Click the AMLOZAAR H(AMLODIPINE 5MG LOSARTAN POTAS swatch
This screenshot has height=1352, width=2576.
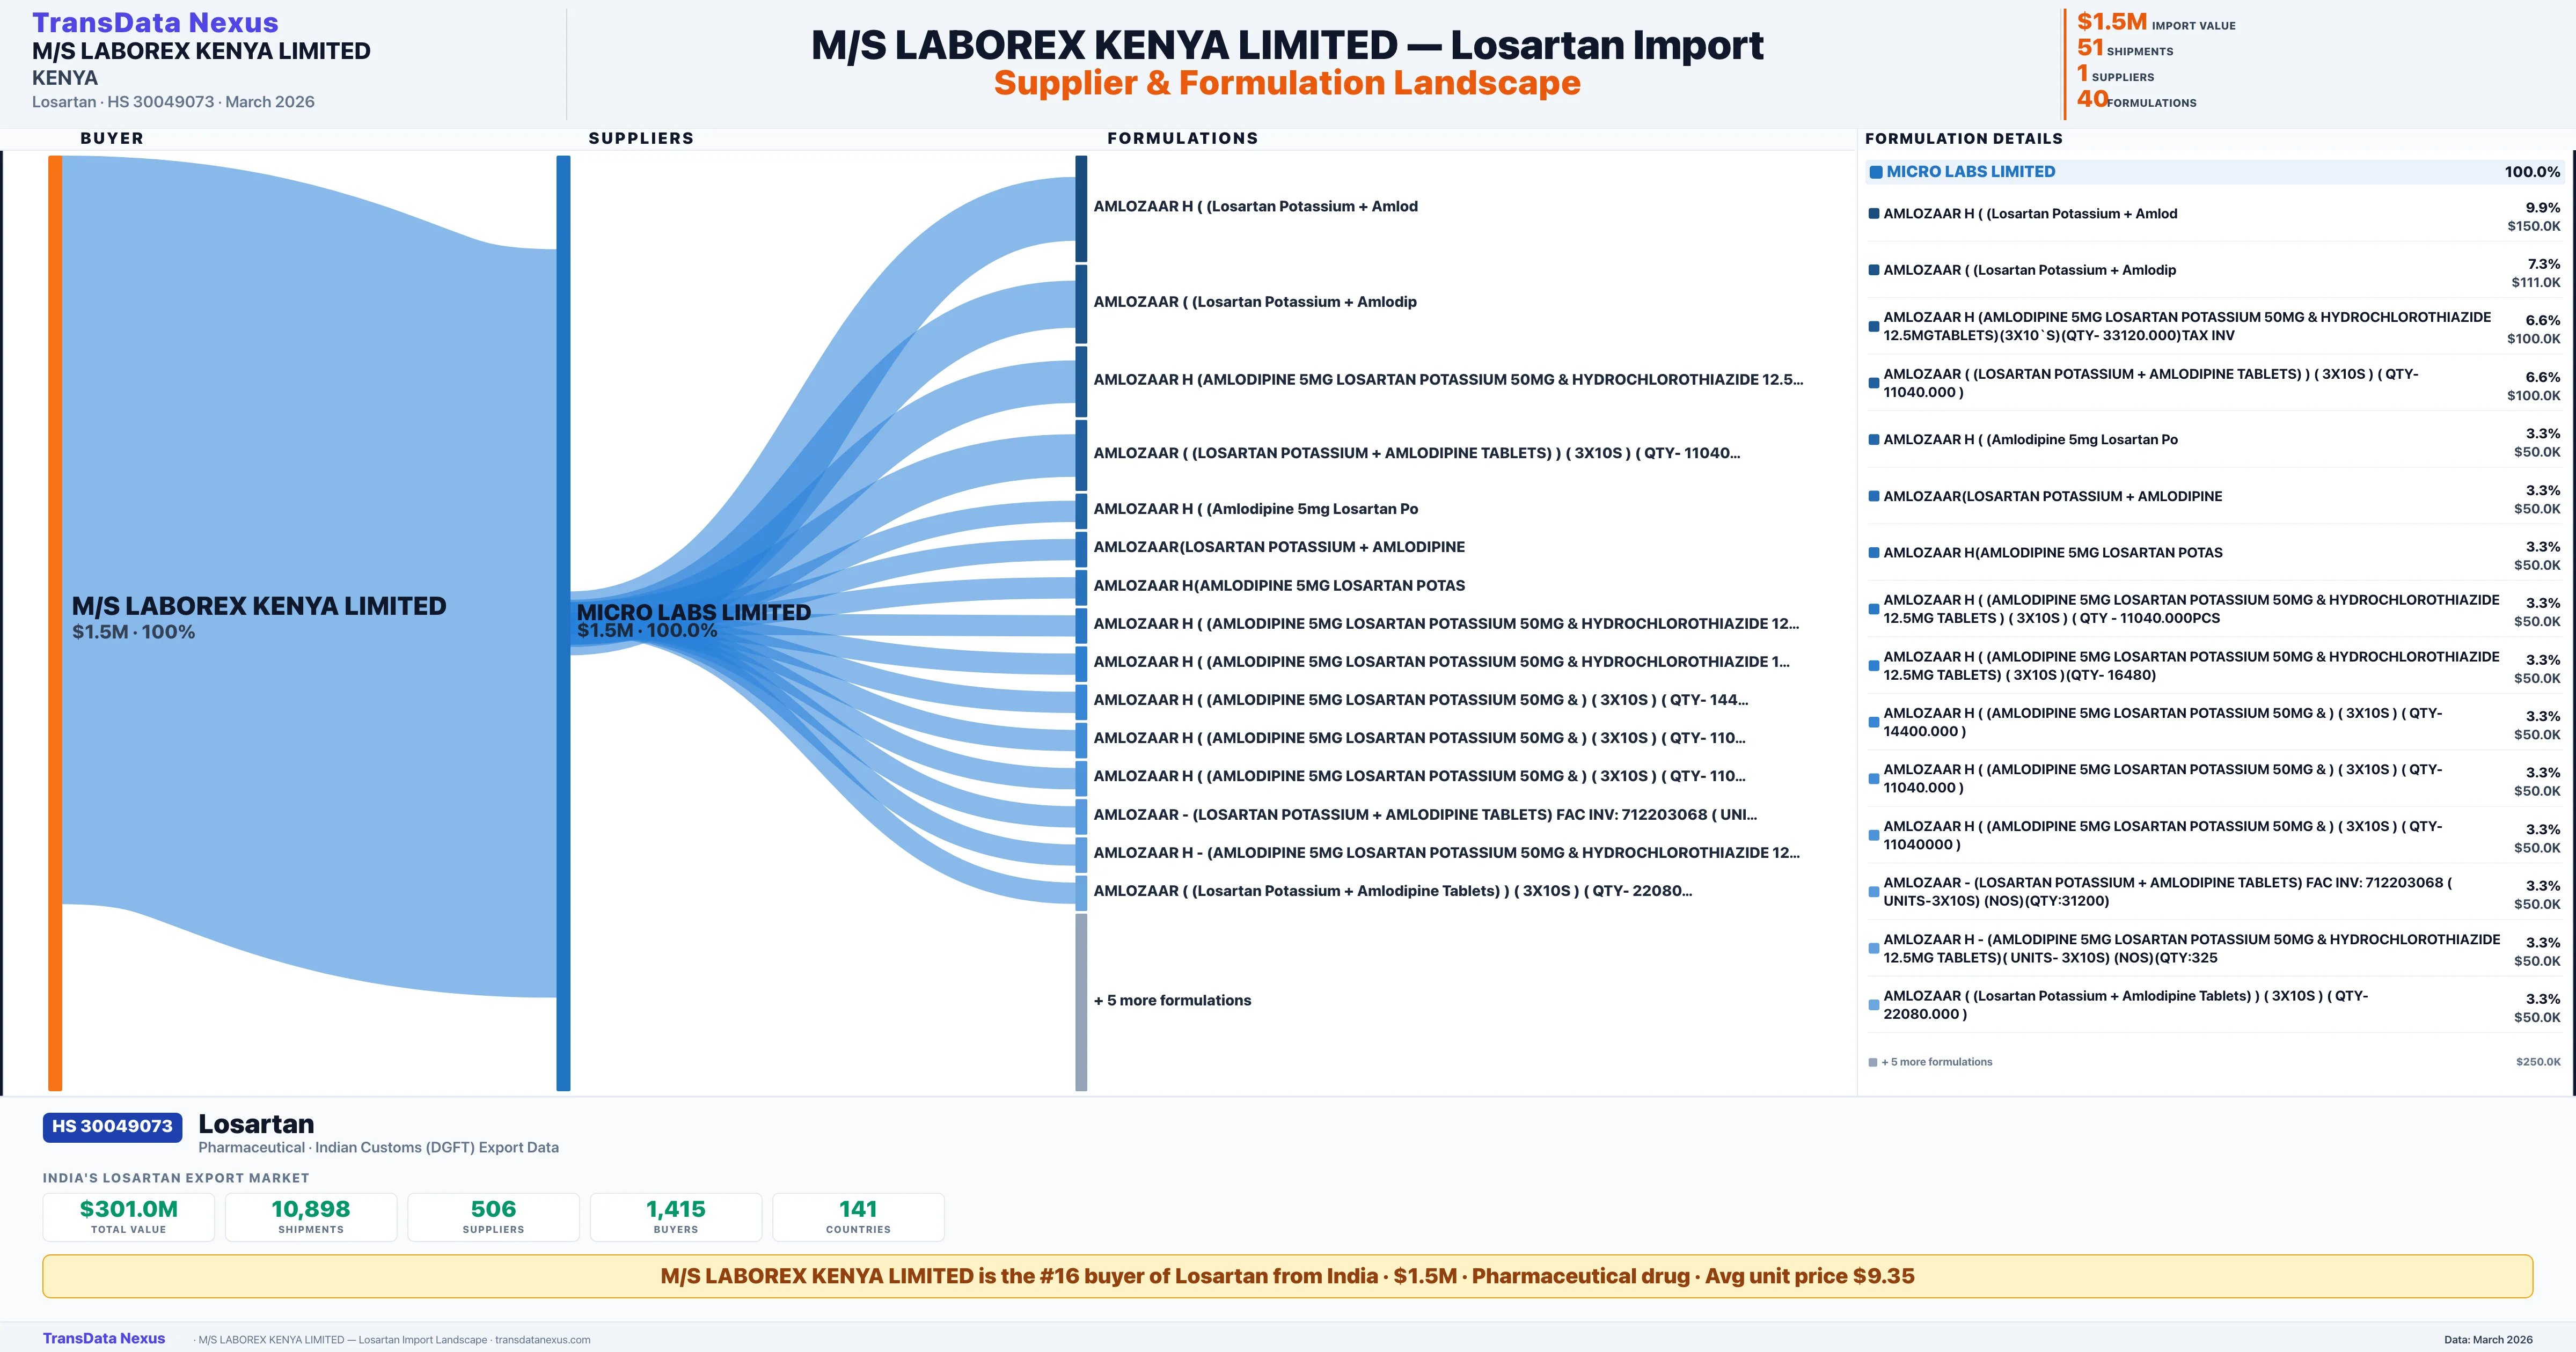pos(1874,553)
